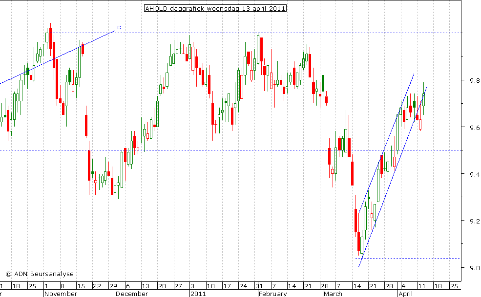Select the February label on time axis
Image resolution: width=481 pixels, height=297 pixels.
click(x=272, y=294)
